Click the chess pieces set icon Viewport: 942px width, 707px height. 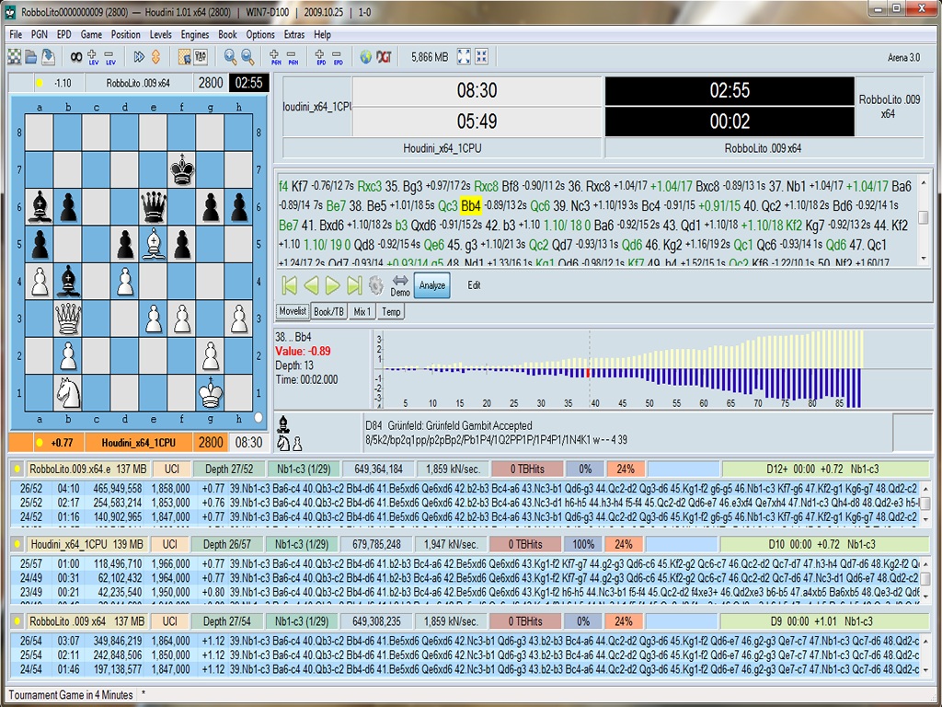tap(201, 56)
